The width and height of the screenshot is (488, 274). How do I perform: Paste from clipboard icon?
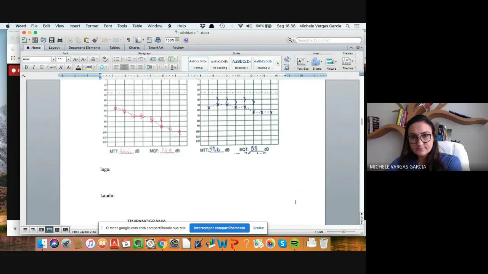(87, 40)
